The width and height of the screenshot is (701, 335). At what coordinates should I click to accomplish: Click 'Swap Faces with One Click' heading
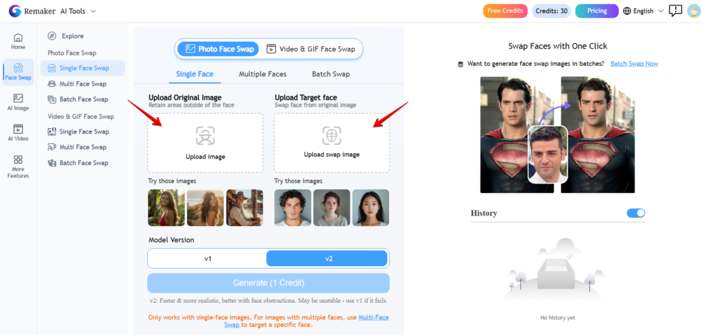558,46
